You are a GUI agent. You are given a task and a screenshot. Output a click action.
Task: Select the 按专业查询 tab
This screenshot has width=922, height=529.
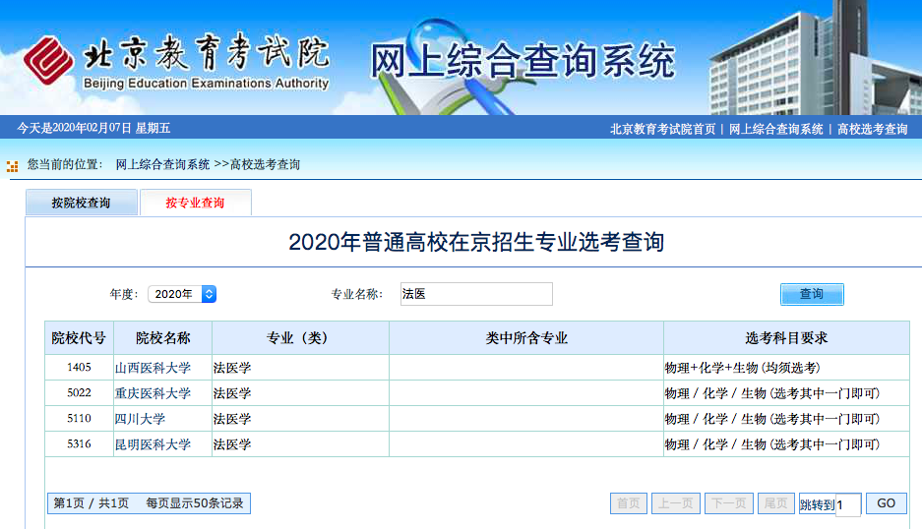[x=195, y=203]
